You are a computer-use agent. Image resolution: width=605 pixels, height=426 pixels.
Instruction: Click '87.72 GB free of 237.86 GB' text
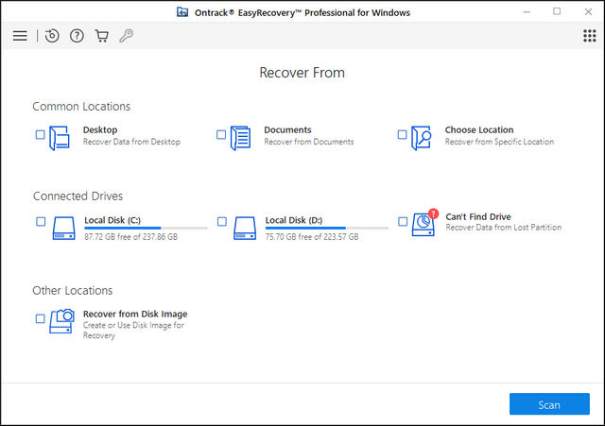(x=130, y=237)
